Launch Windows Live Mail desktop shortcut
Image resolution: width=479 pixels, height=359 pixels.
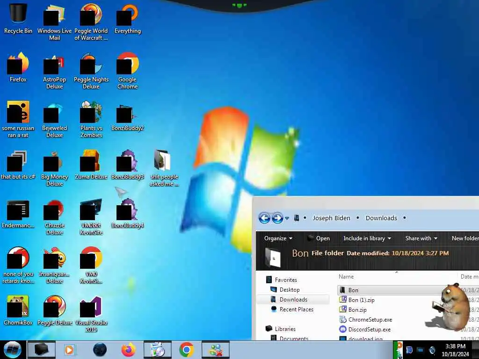click(54, 22)
